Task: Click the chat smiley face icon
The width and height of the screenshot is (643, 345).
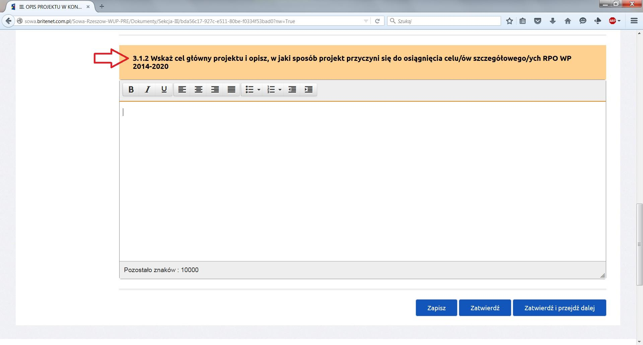Action: [x=583, y=21]
